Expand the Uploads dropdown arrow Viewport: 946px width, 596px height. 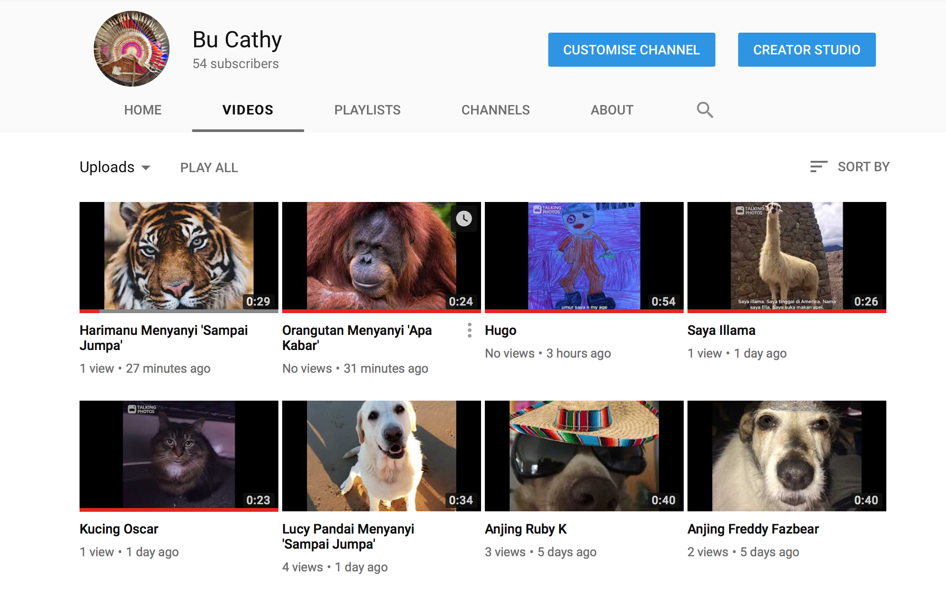[146, 167]
